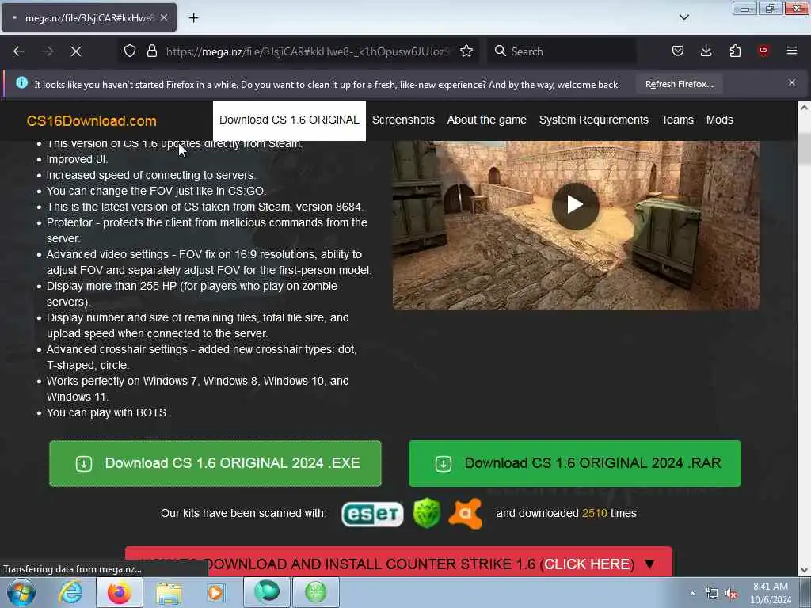Screen dimensions: 811x608
Task: Click the ESET antivirus logo
Action: point(372,514)
